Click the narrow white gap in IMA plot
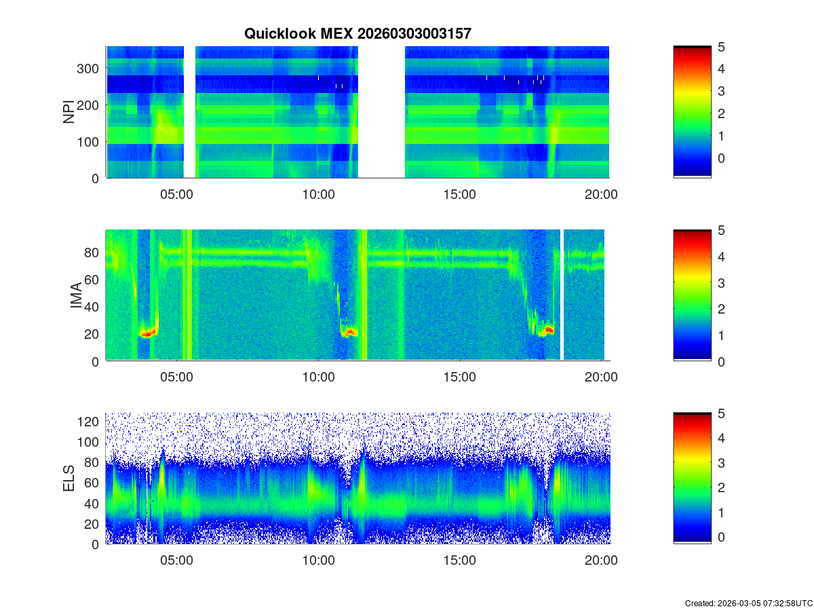Screen dimensions: 814x611 [562, 295]
